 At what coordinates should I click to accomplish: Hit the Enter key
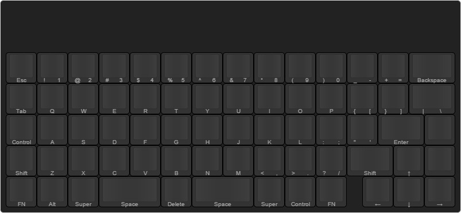[401, 130]
